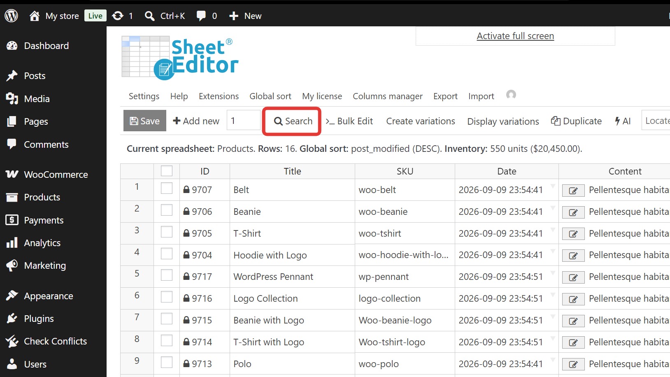This screenshot has width=670, height=377.
Task: Toggle the select-all header checkbox
Action: point(167,171)
